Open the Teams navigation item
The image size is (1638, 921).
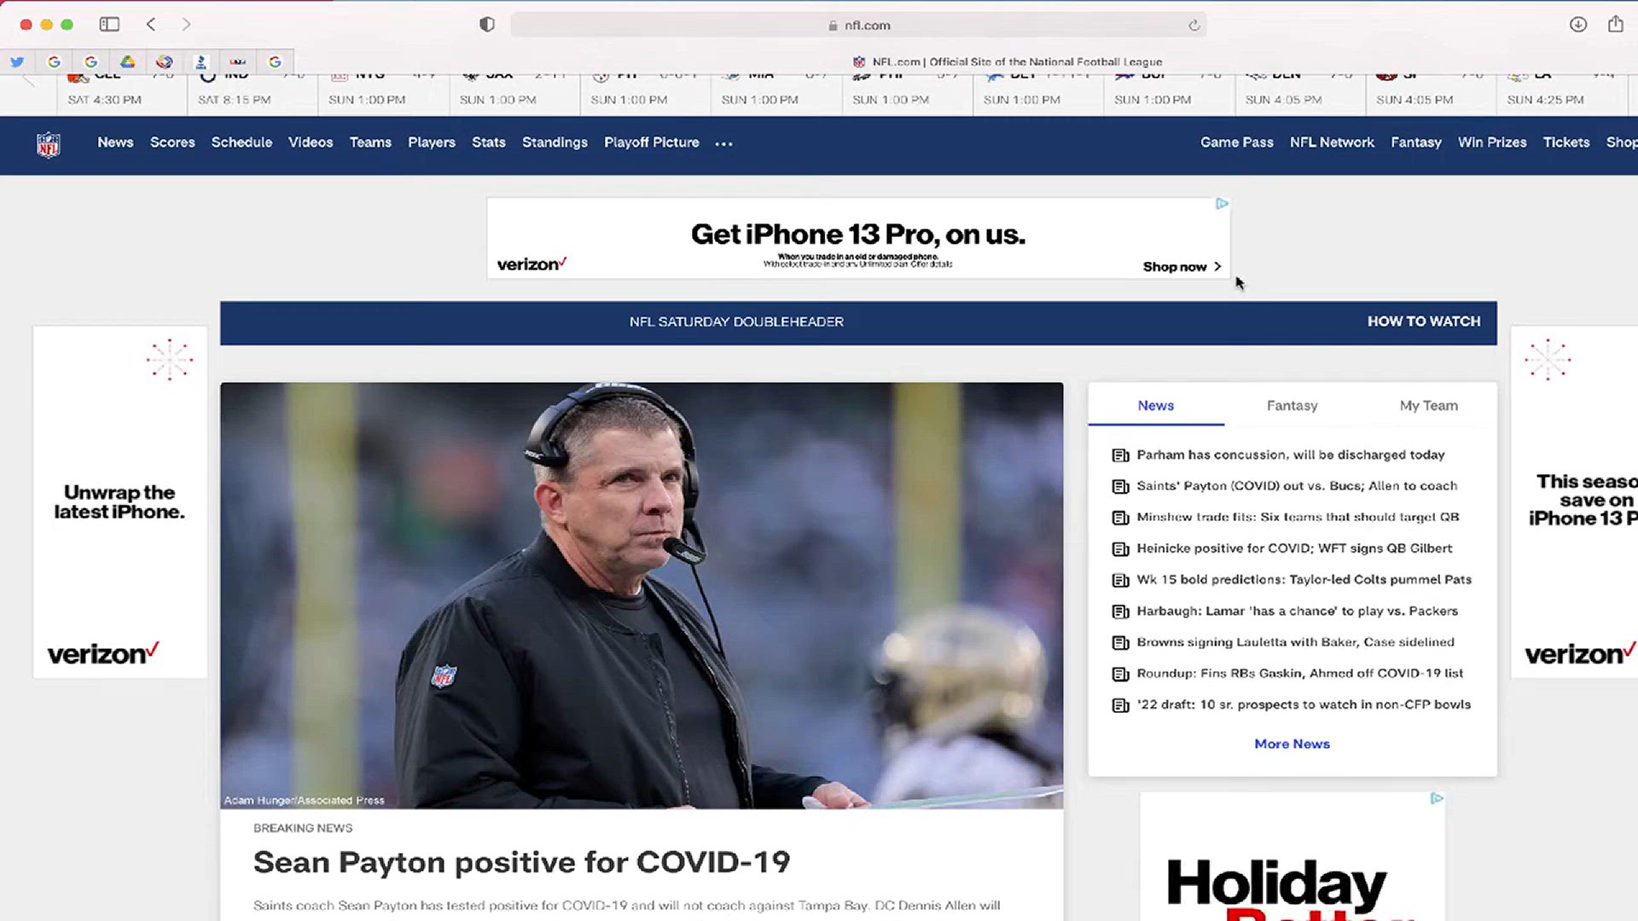click(370, 142)
